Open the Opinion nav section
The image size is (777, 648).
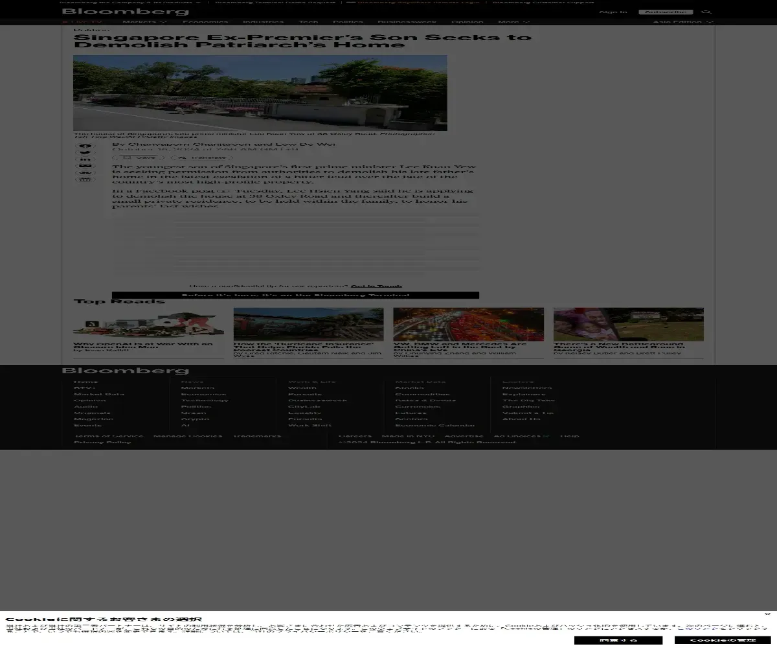click(467, 22)
